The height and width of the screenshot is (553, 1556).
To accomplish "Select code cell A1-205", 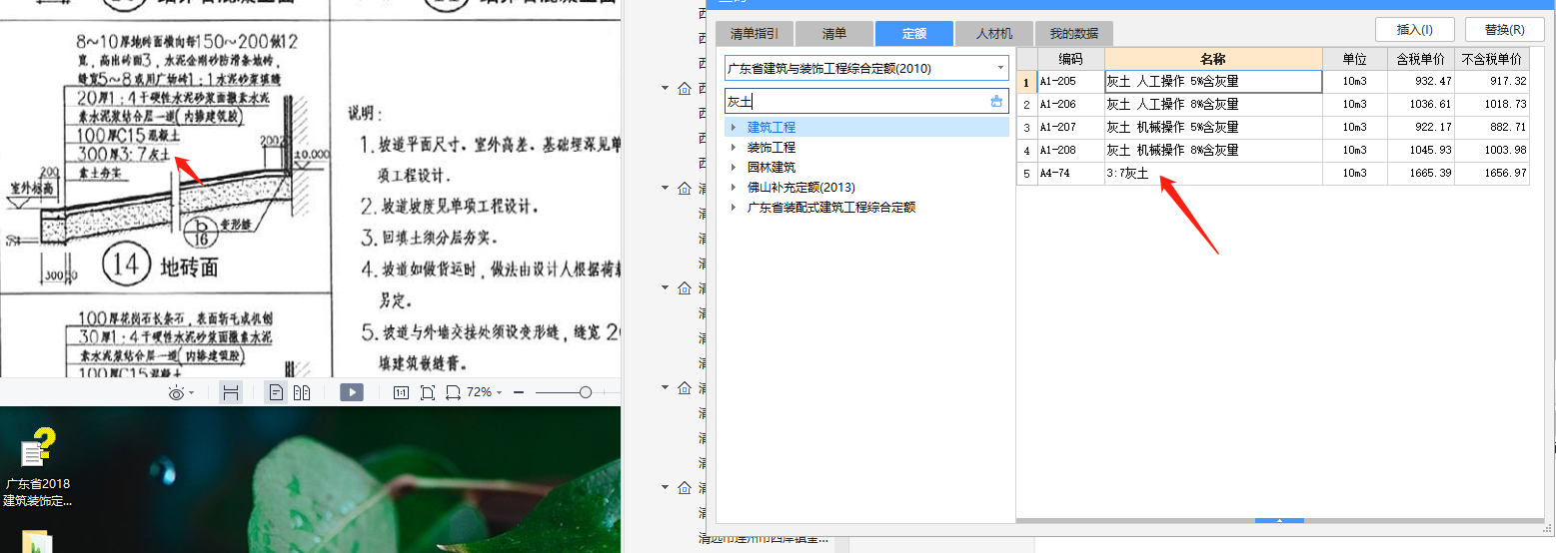I will click(x=1070, y=82).
